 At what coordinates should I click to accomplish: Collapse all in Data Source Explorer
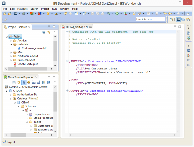(x=14, y=82)
